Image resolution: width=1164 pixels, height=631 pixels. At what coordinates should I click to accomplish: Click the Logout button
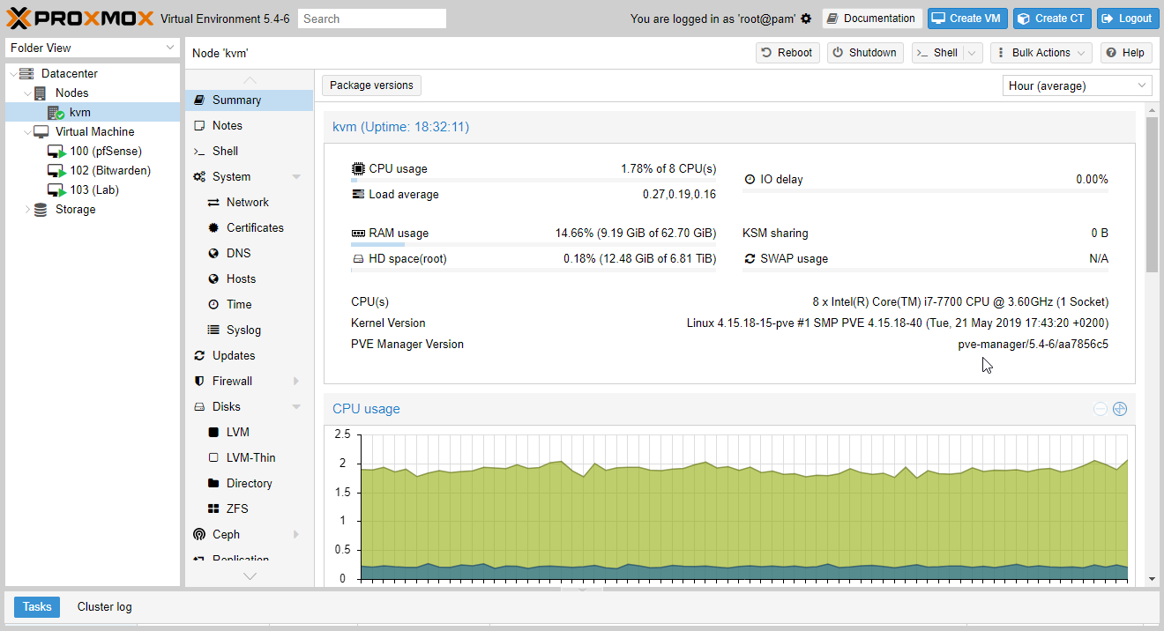point(1127,19)
